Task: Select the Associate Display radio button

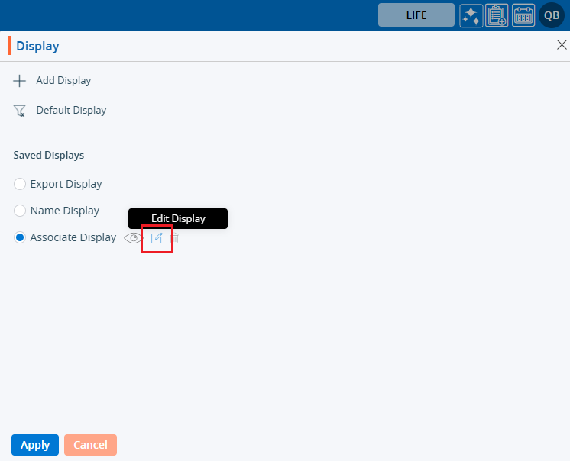Action: [x=20, y=238]
